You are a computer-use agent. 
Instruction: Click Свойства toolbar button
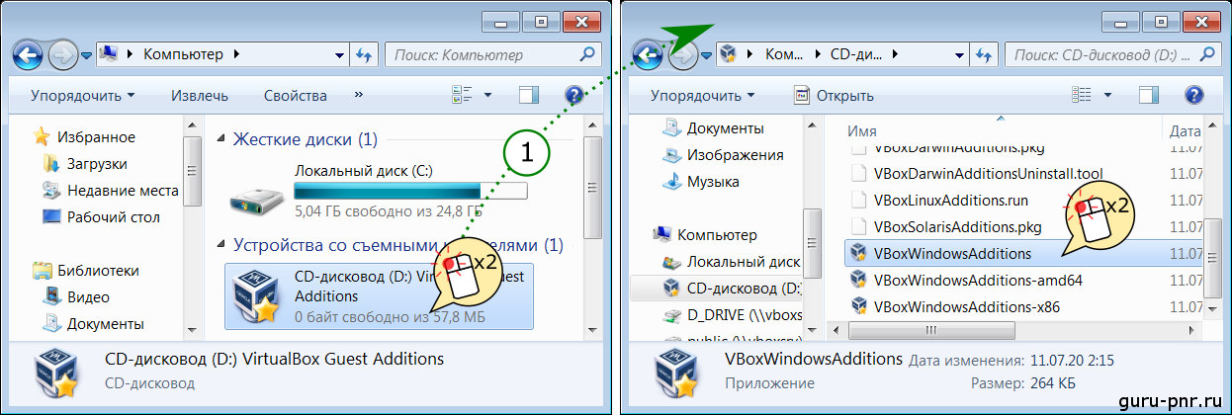point(295,96)
